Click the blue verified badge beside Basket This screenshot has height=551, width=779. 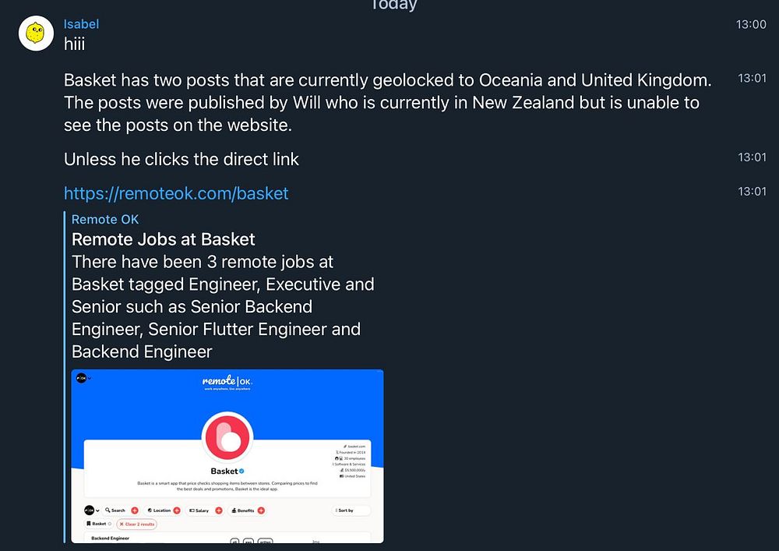[x=241, y=472]
